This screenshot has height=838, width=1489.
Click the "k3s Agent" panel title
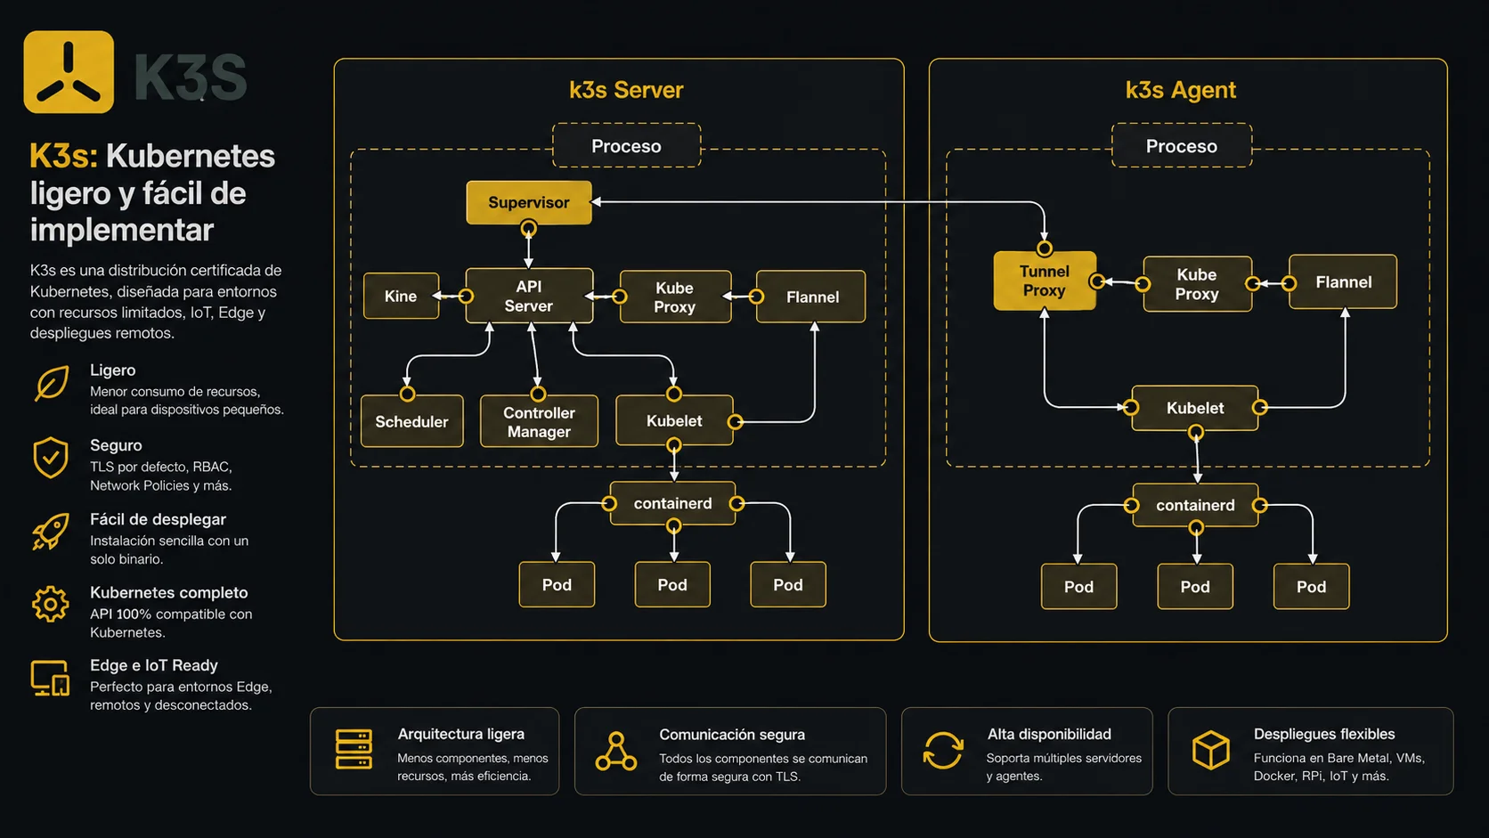[x=1181, y=90]
